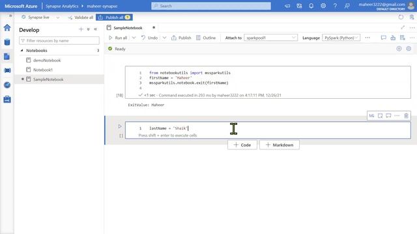
Task: Select SampleNotebook in the tree
Action: 59,79
